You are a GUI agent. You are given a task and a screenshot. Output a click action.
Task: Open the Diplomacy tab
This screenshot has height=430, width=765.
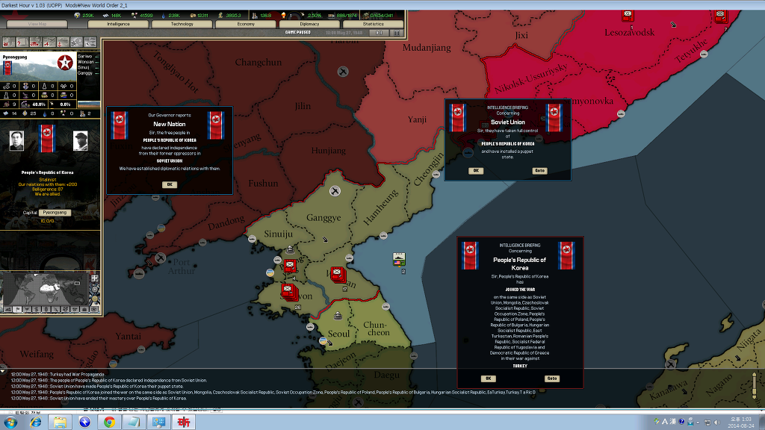309,24
